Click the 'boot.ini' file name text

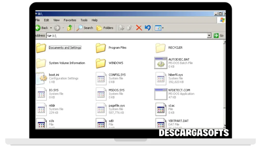tap(54, 75)
